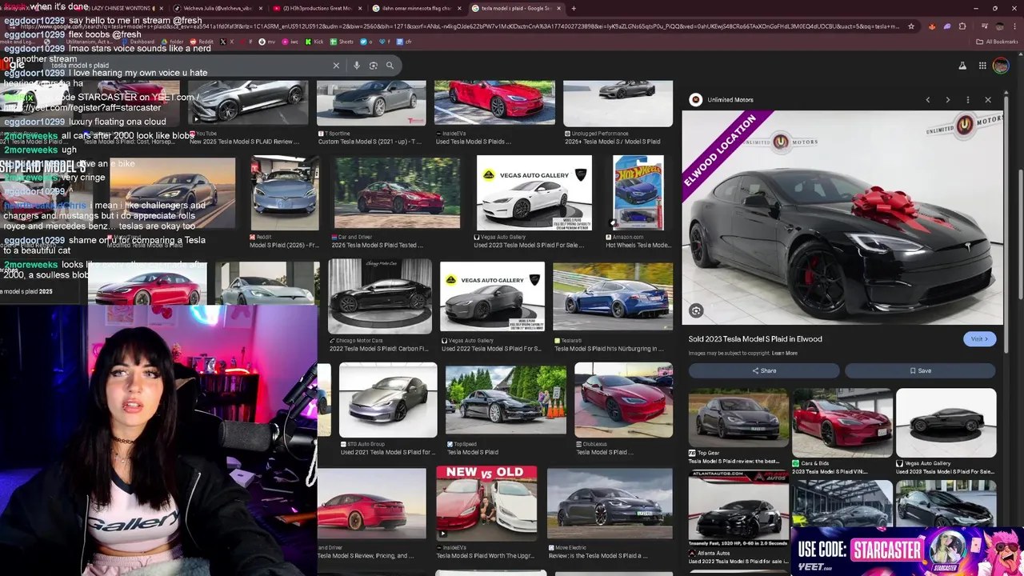Switch to the H3h3productions tab
1024x576 pixels.
[316, 8]
